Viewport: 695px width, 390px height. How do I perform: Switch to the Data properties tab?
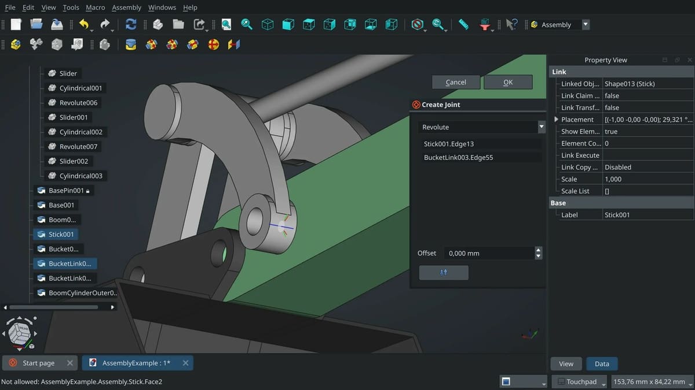coord(602,363)
